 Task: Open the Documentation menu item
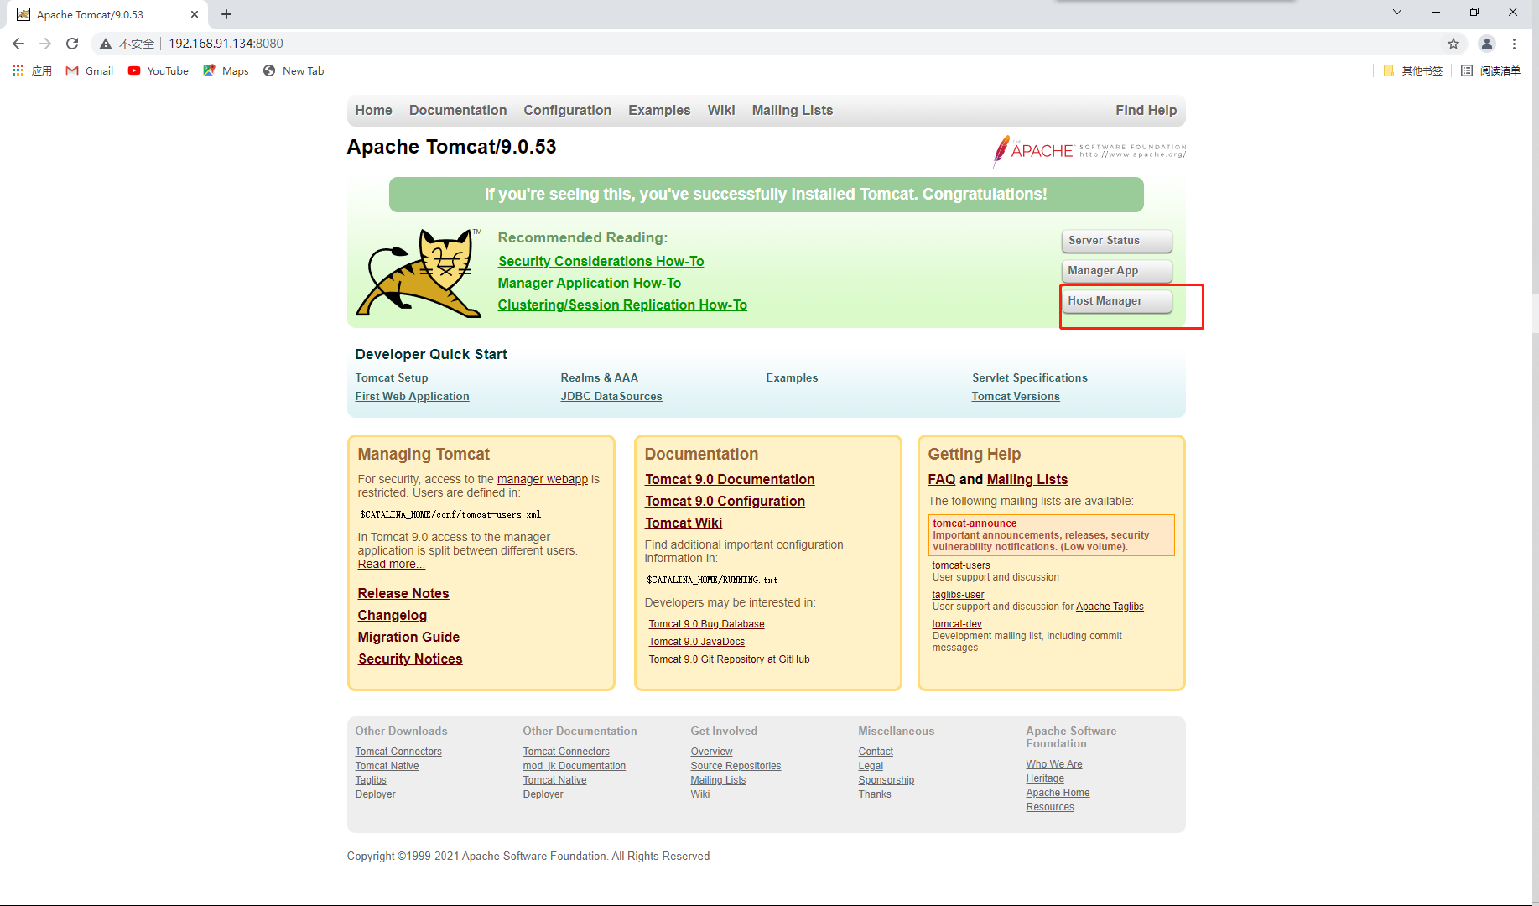tap(458, 111)
